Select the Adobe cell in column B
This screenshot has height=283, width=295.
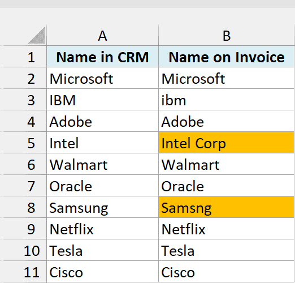point(227,121)
